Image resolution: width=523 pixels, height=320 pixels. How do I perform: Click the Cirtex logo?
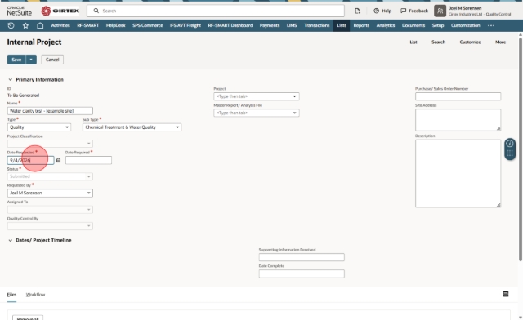[x=60, y=11]
